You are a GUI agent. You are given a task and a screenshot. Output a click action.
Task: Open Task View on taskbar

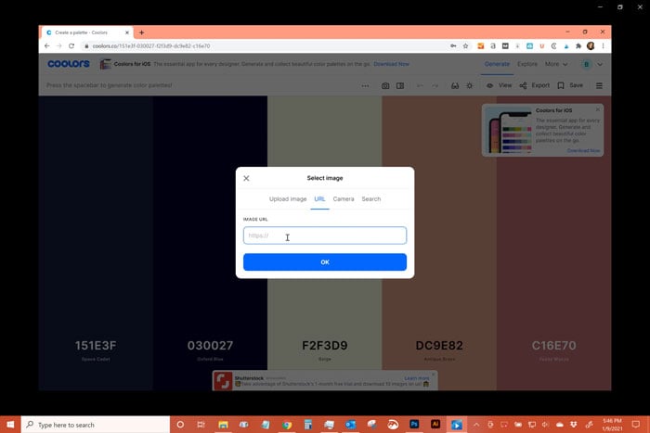click(201, 425)
